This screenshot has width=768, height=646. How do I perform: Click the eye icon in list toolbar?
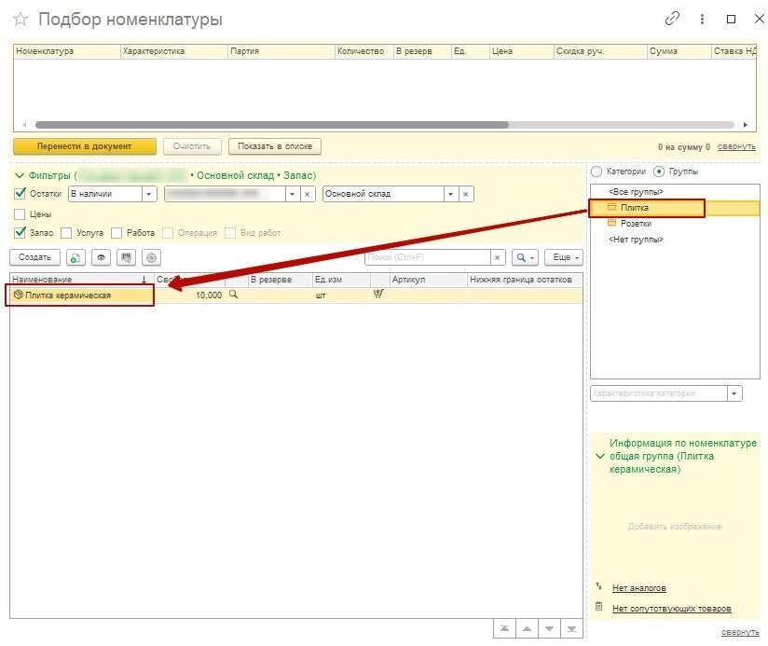point(100,257)
